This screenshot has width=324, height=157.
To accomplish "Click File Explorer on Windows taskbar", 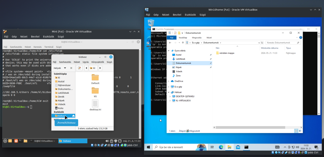I will 229,147.
